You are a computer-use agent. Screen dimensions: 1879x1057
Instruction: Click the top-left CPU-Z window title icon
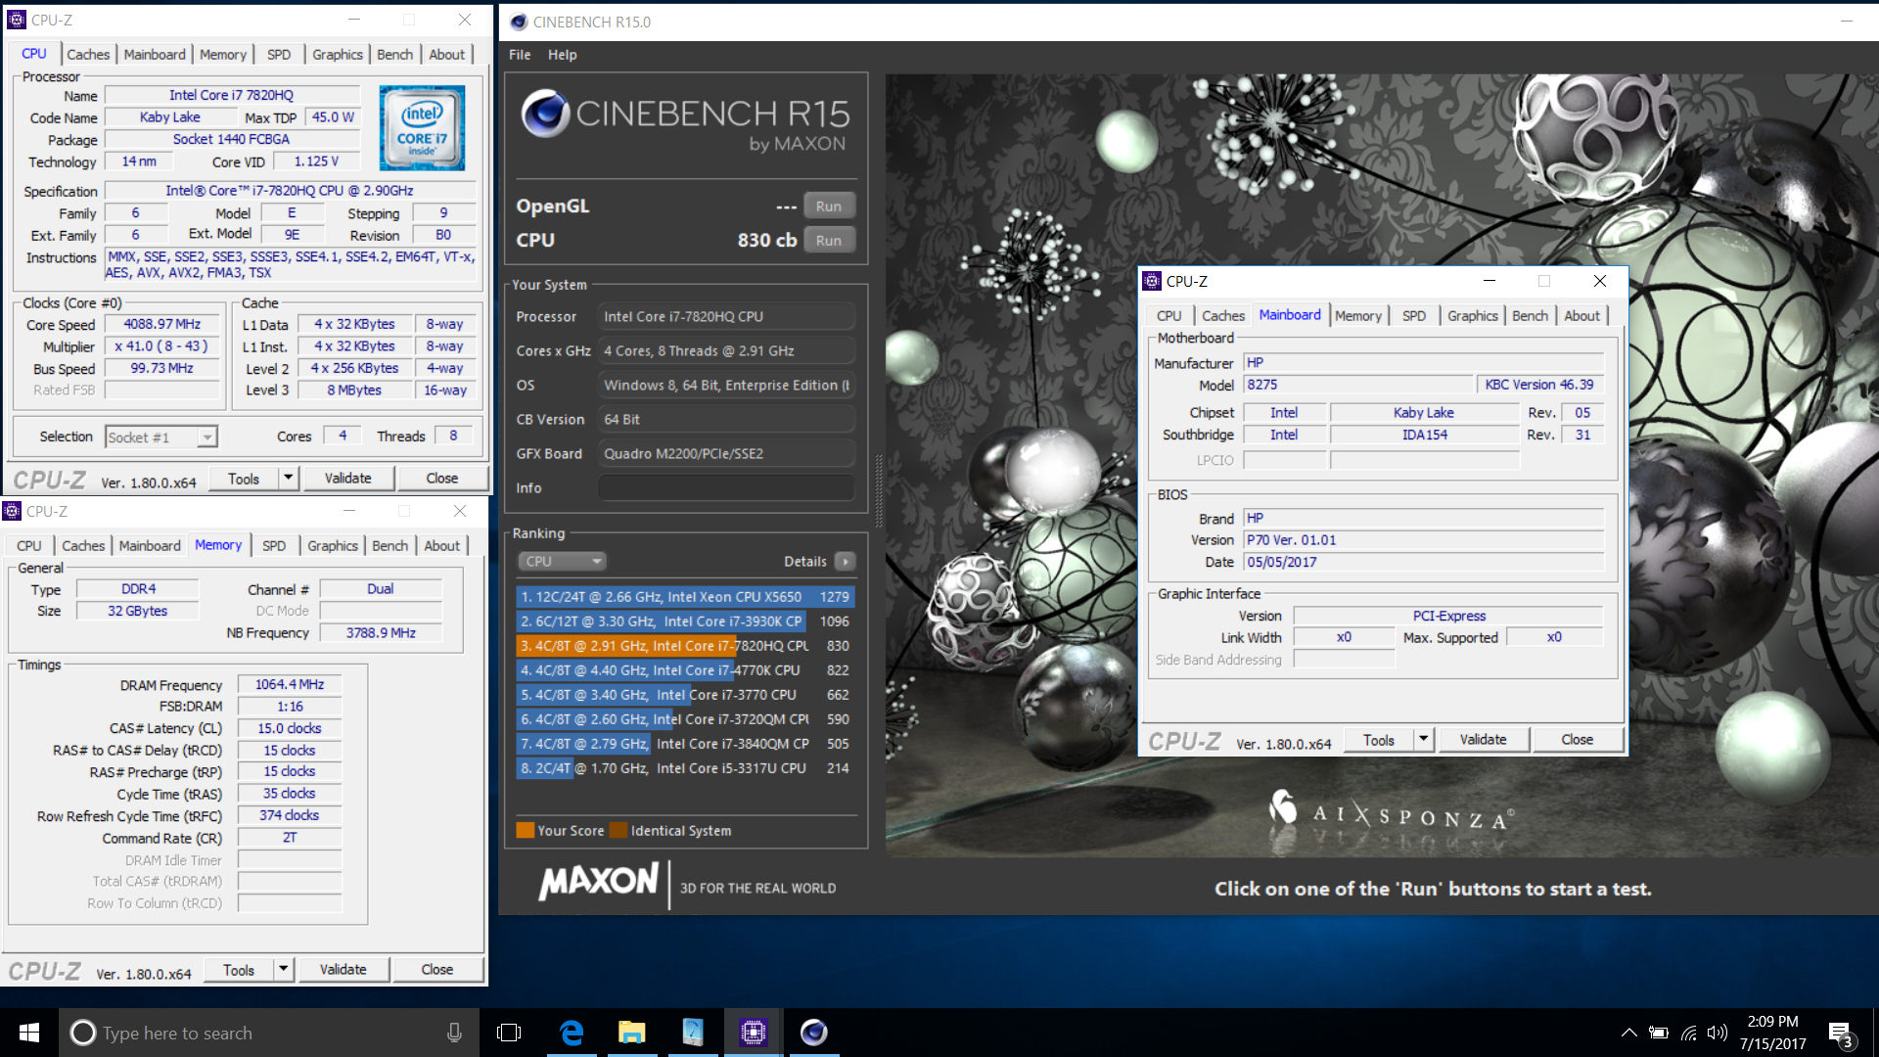17,20
